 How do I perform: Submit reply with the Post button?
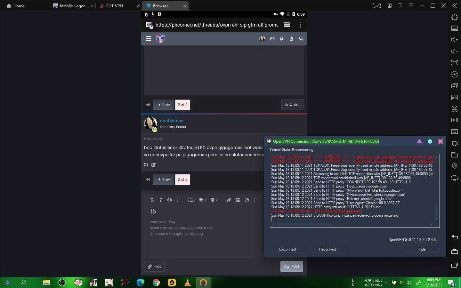click(292, 266)
